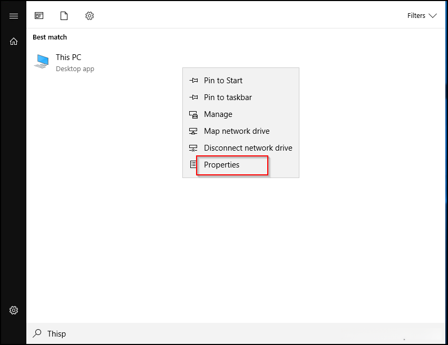Filter search results by Documents icon

[64, 16]
